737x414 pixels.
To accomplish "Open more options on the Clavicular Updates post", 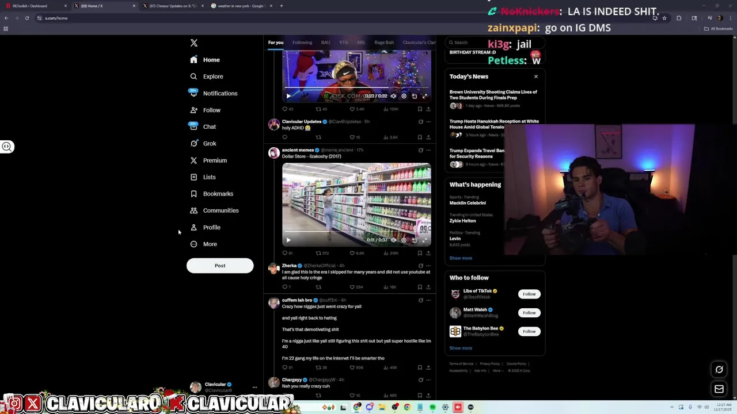I will coord(428,122).
